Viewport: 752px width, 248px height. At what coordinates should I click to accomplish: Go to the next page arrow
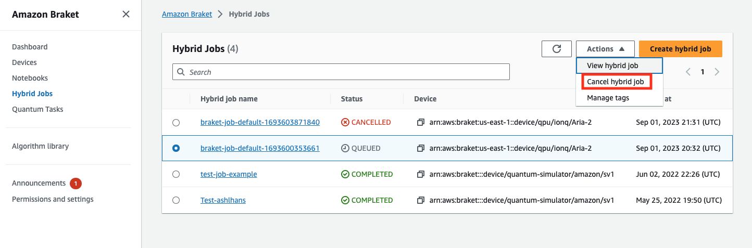[717, 72]
